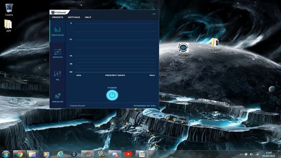
Task: Open the Settings menu
Action: pos(74,18)
